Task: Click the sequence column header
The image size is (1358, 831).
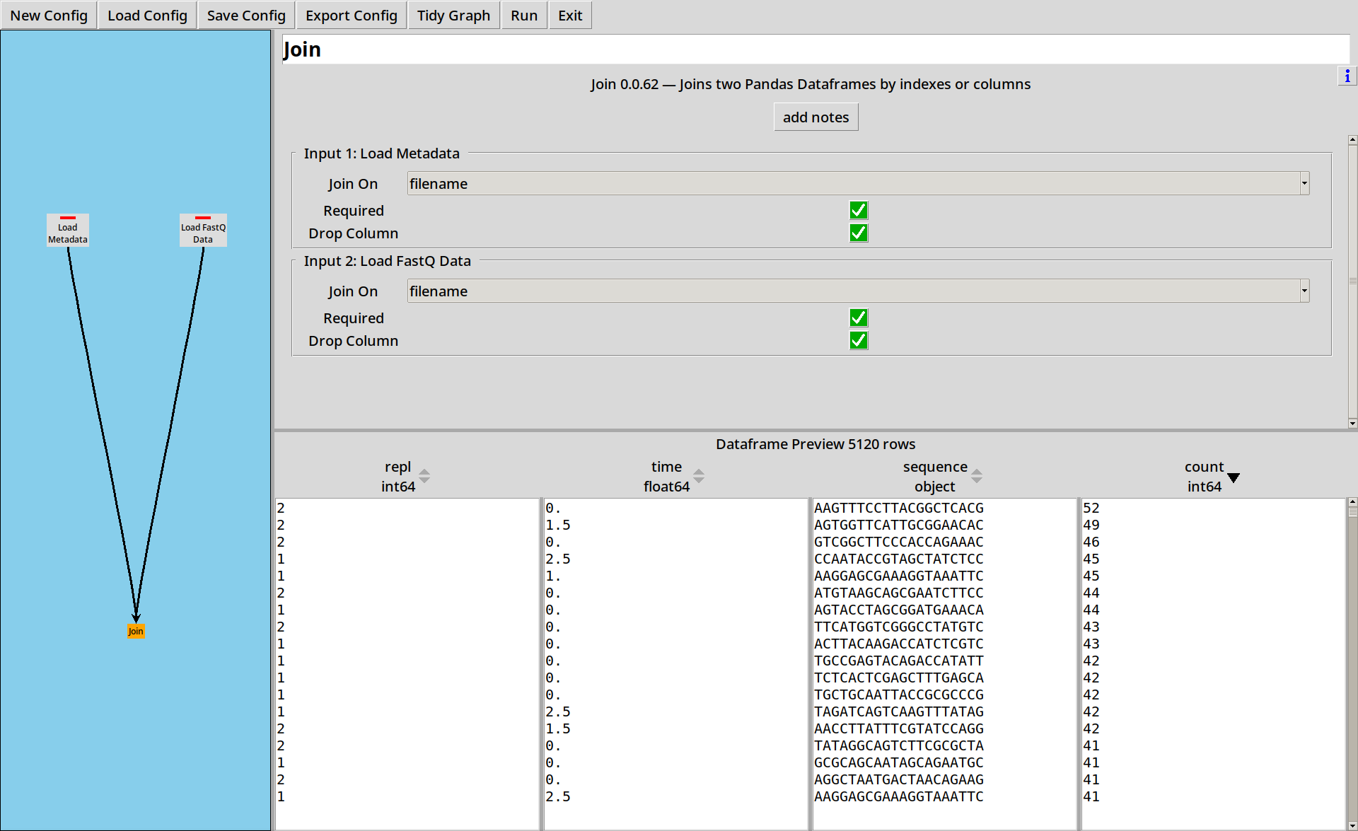Action: 935,477
